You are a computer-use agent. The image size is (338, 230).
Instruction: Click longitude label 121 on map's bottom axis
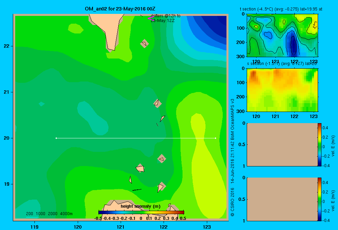[121, 227]
